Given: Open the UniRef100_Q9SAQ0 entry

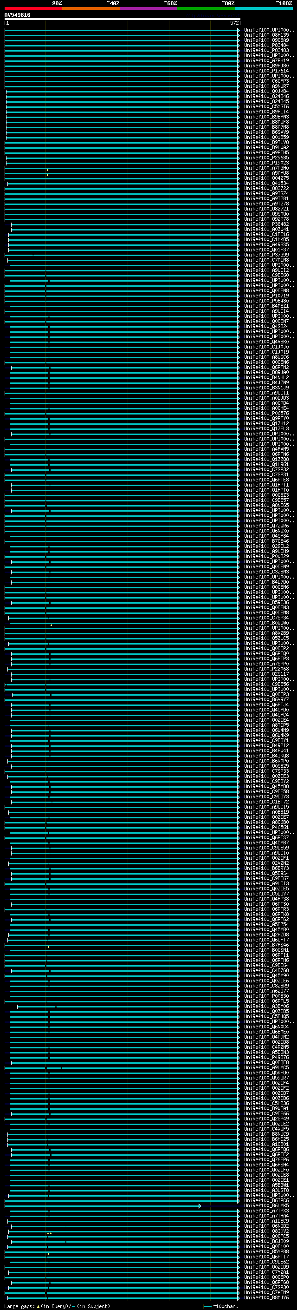Looking at the screenshot, I should (x=266, y=214).
